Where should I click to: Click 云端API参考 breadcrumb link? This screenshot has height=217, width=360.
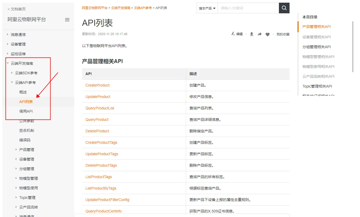(143, 8)
